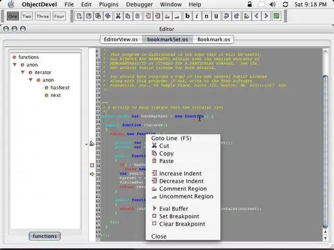Switch to the EditorView.os tab
This screenshot has height=250, width=334.
(121, 40)
